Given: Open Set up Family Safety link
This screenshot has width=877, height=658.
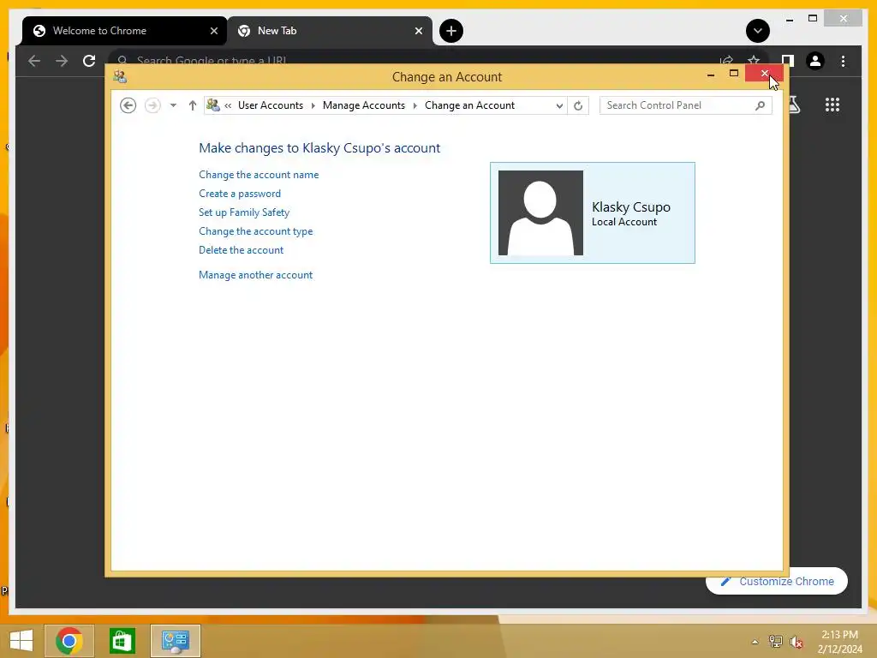Looking at the screenshot, I should pyautogui.click(x=244, y=212).
